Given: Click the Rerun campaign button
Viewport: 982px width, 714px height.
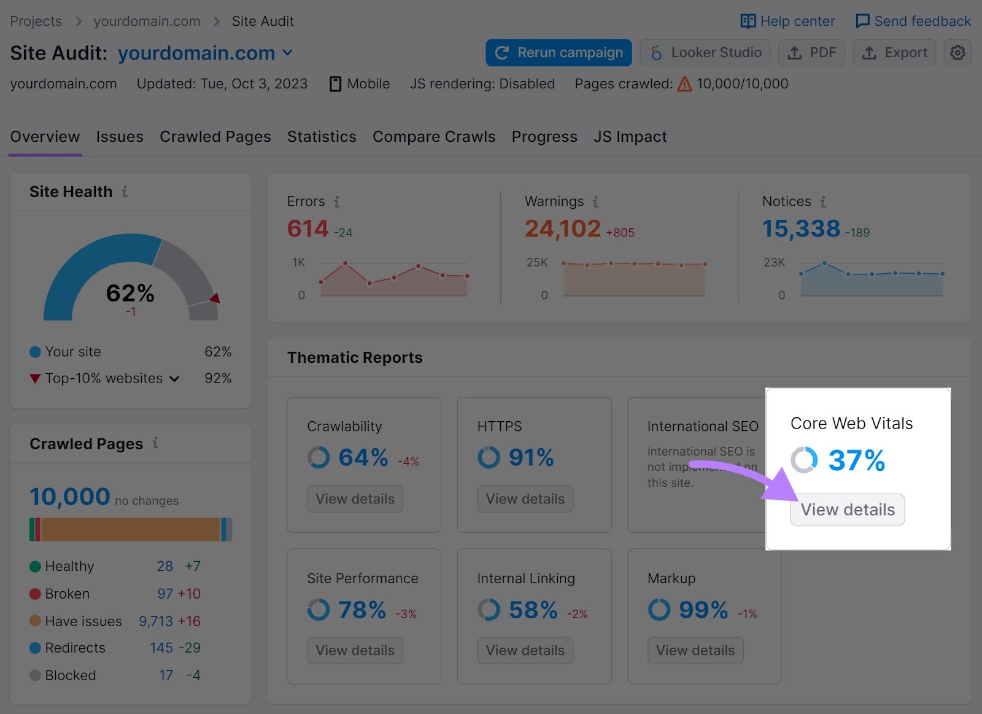Looking at the screenshot, I should (x=558, y=53).
